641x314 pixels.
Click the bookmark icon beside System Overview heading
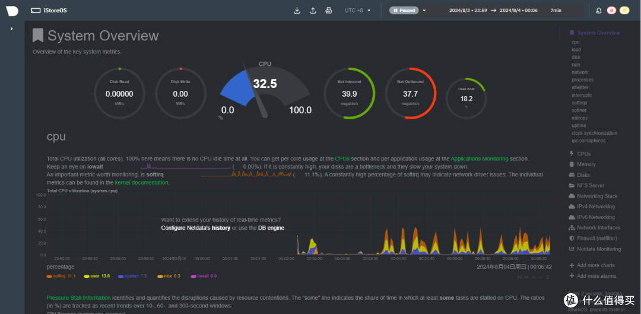point(38,36)
